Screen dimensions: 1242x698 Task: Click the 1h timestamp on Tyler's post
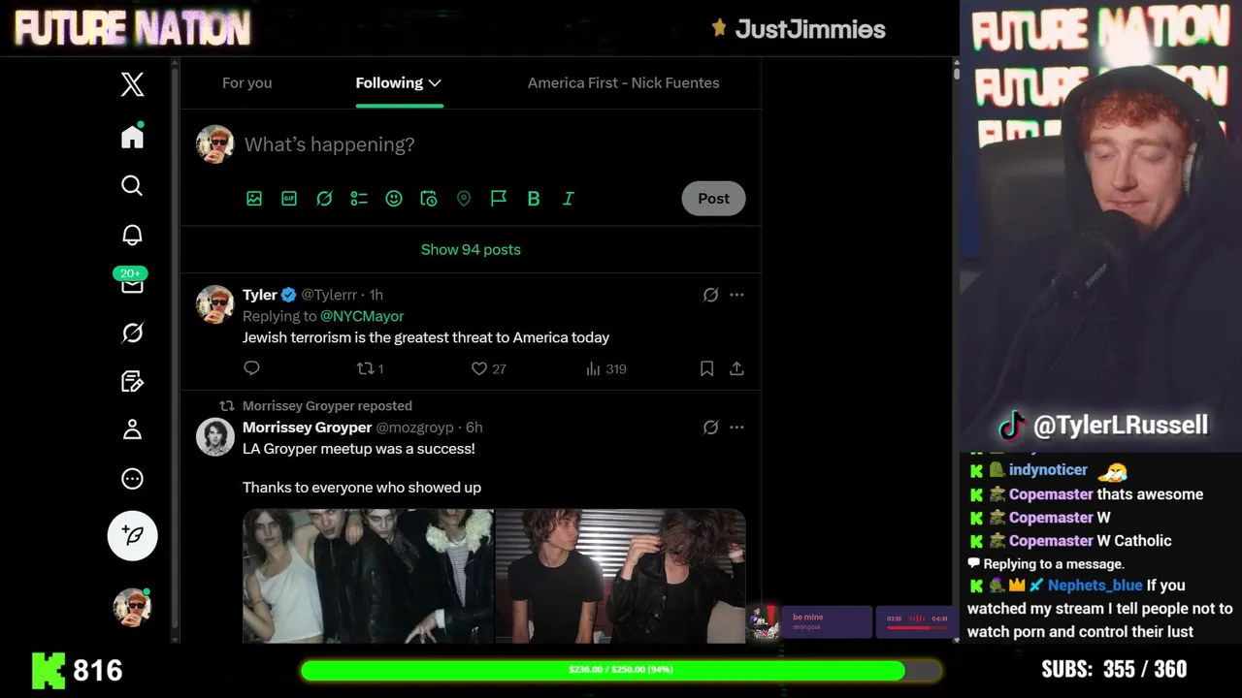376,295
